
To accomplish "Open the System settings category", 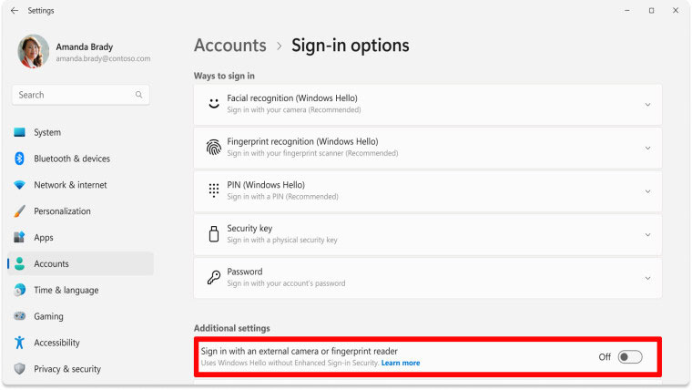I will coord(47,132).
